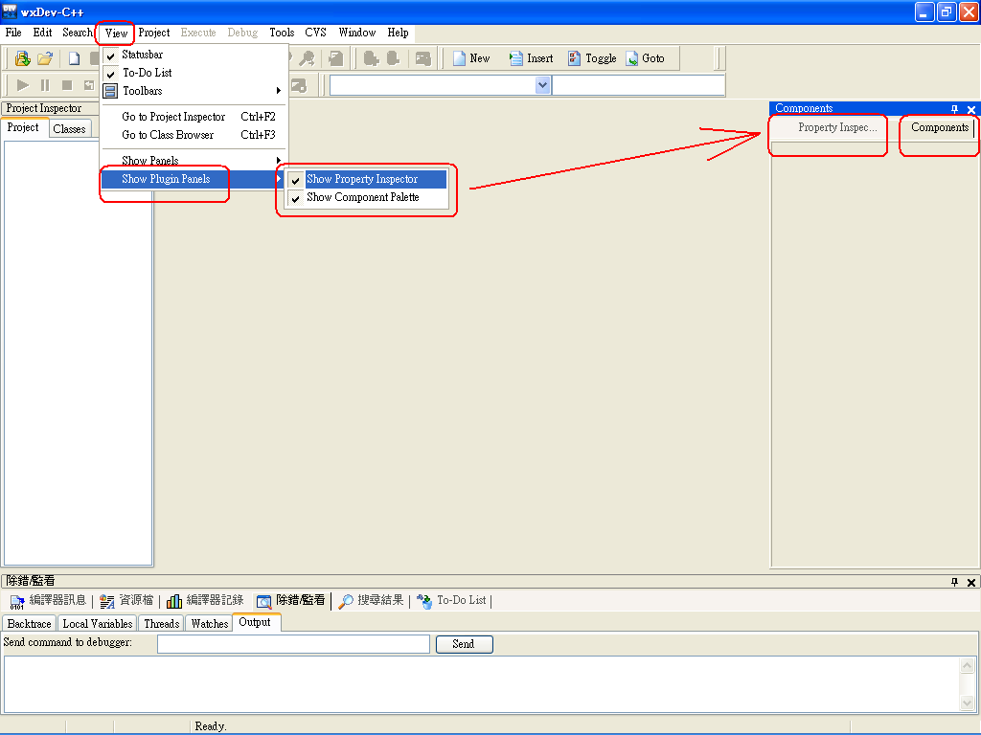Click the 資源檔 resource tab icon

tap(107, 601)
